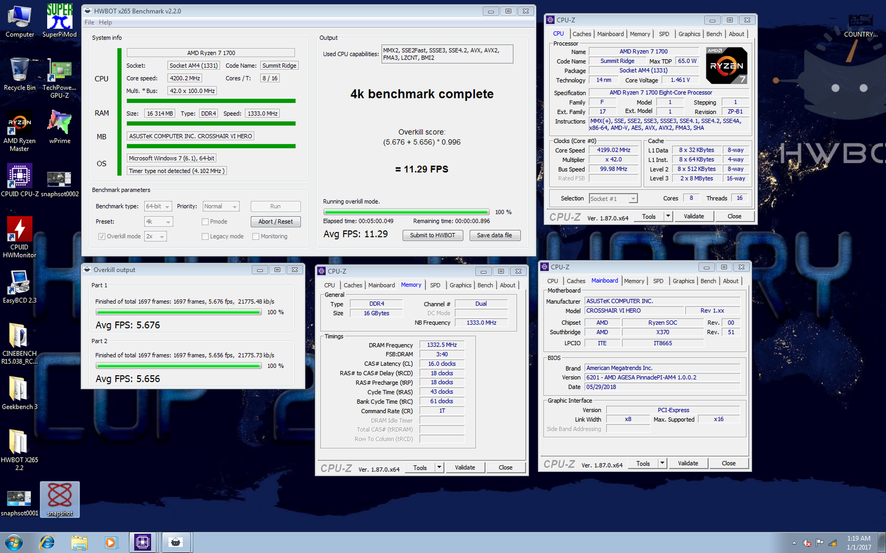Show hidden tray icons arrow

click(x=794, y=543)
